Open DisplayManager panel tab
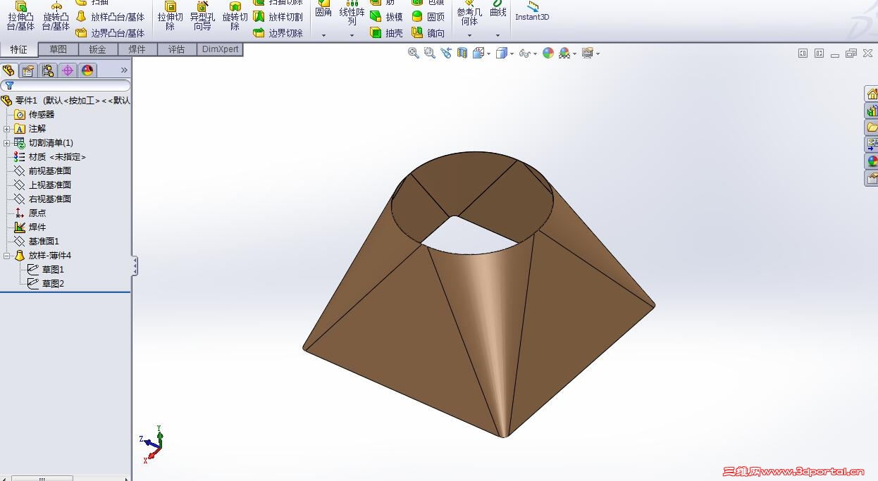The width and height of the screenshot is (878, 481). [x=87, y=70]
